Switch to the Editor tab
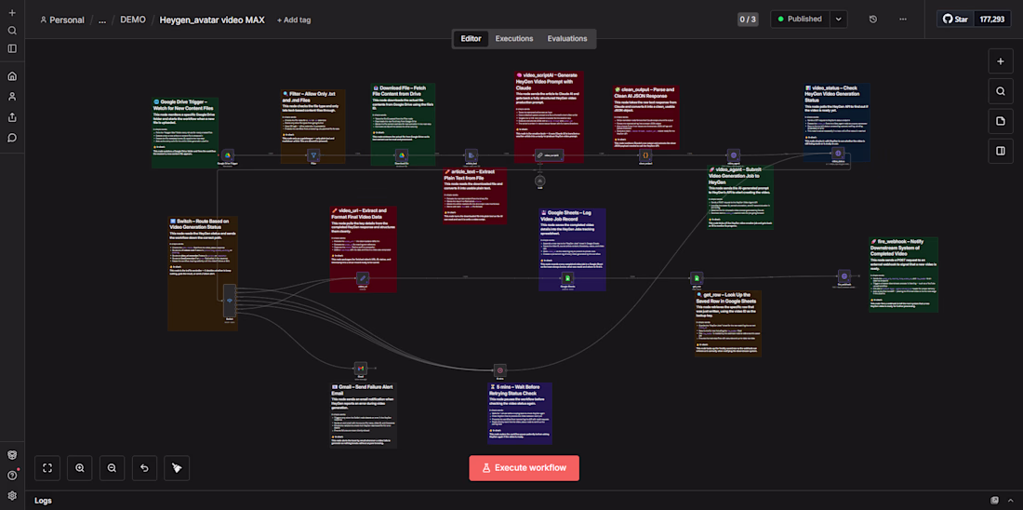 pyautogui.click(x=472, y=38)
